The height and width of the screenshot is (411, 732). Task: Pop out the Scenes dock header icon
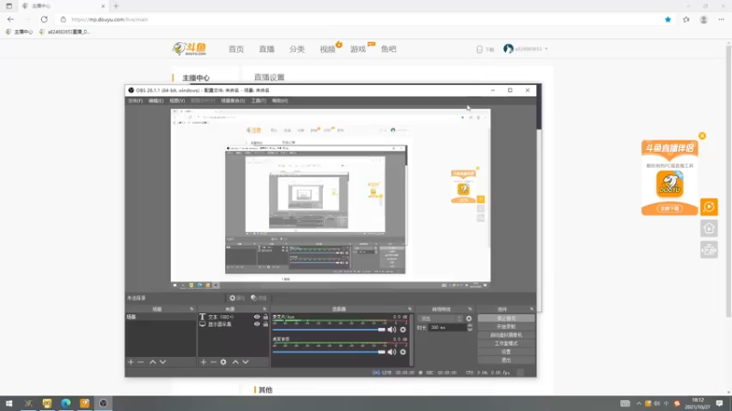point(191,309)
